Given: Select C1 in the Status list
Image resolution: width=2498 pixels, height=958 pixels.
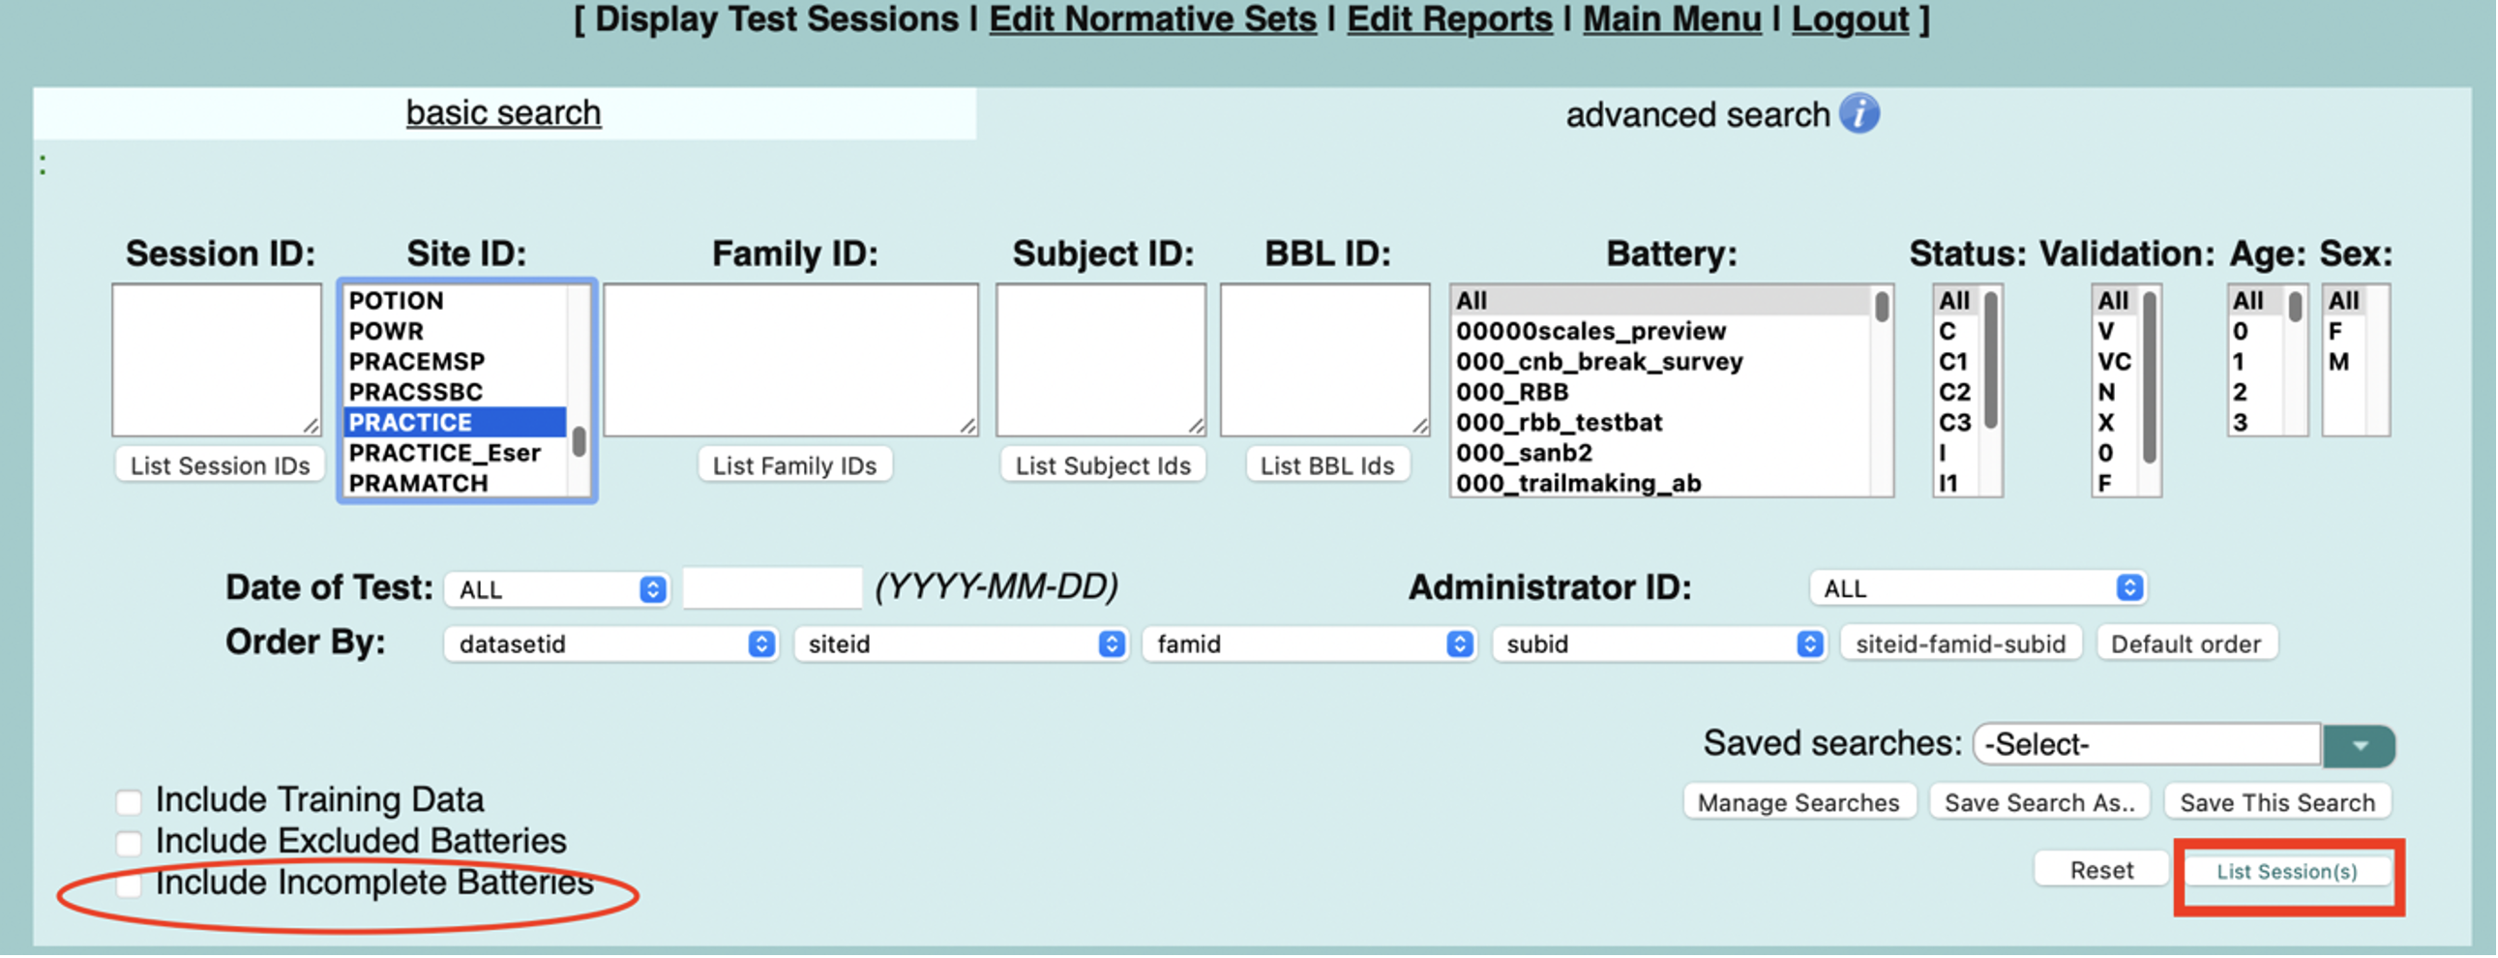Looking at the screenshot, I should [1957, 362].
